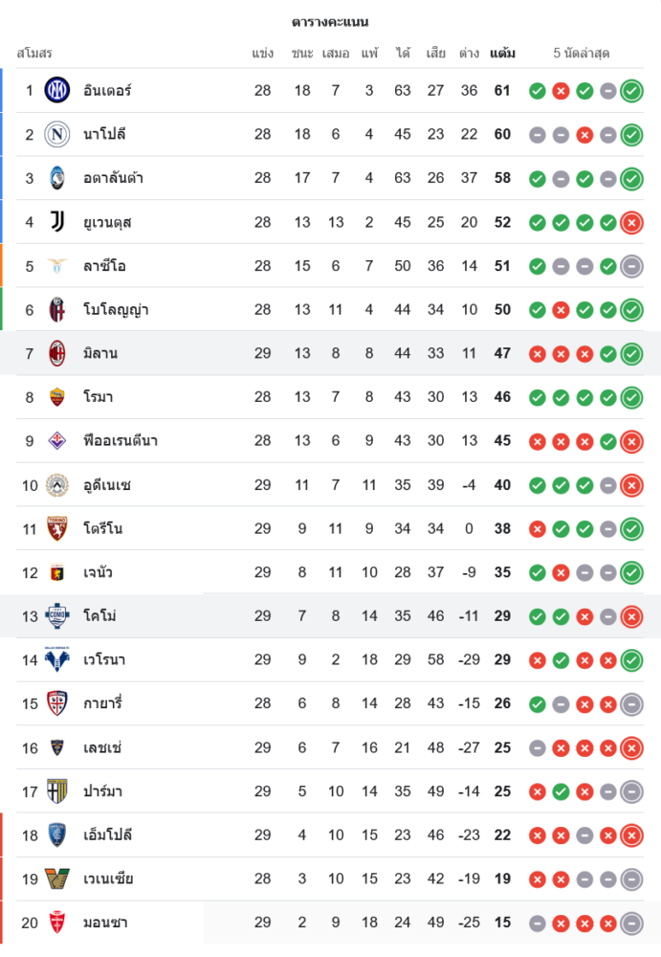This screenshot has width=661, height=957.
Task: Click the อูดิเนเซ่ team name
Action: [107, 485]
